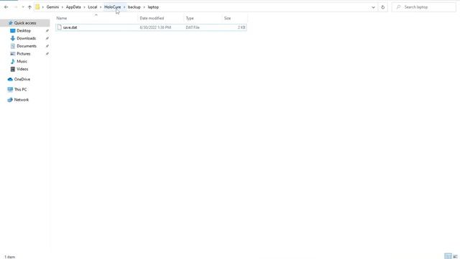Click the Videos film icon

(x=13, y=69)
